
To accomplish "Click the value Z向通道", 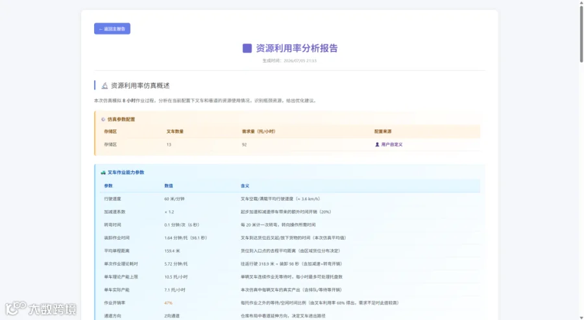I will pos(172,316).
